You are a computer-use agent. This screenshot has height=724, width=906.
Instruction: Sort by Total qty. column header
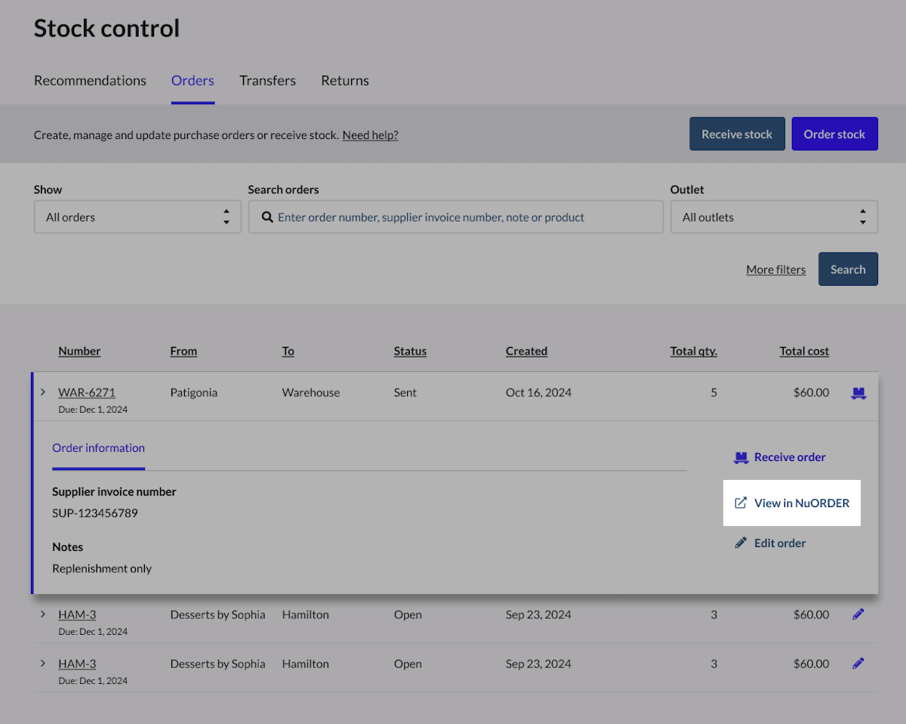coord(694,351)
